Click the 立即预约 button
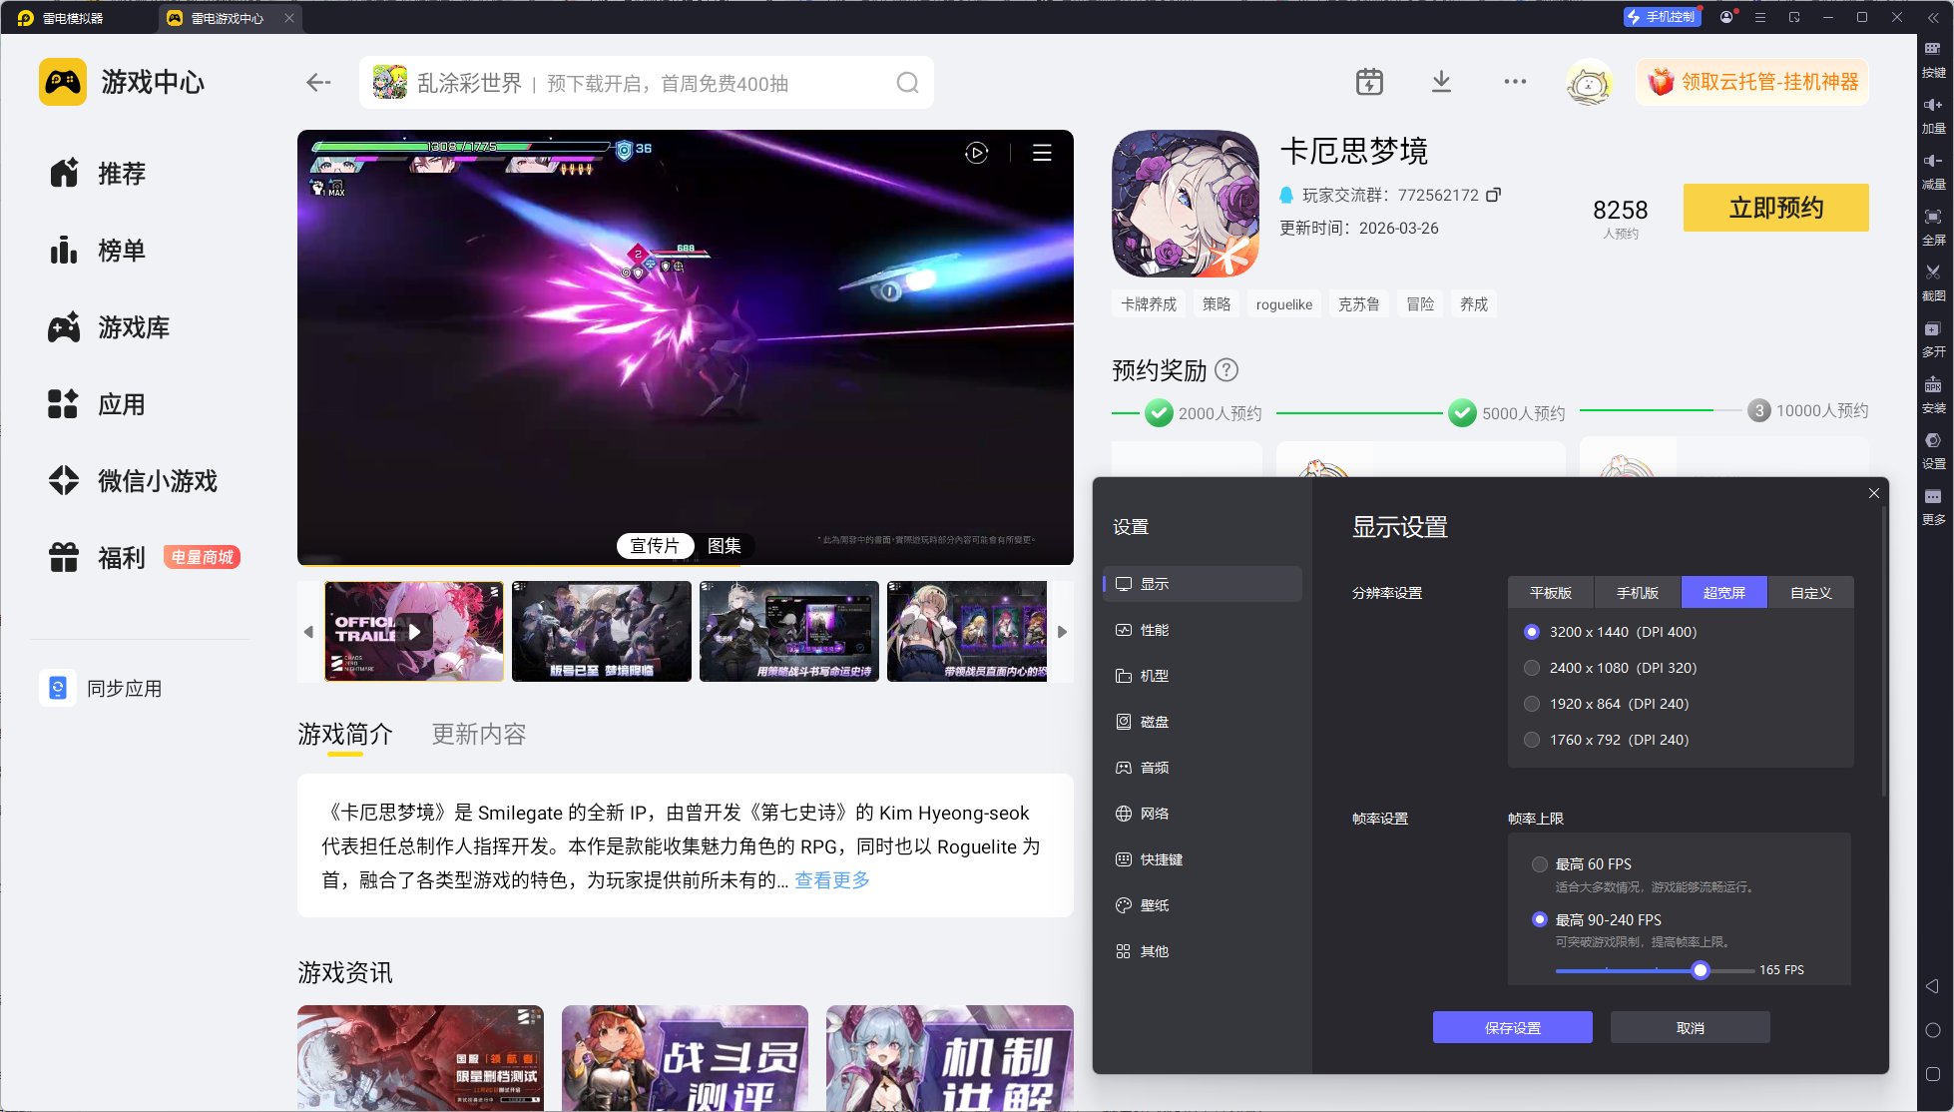 pos(1775,208)
